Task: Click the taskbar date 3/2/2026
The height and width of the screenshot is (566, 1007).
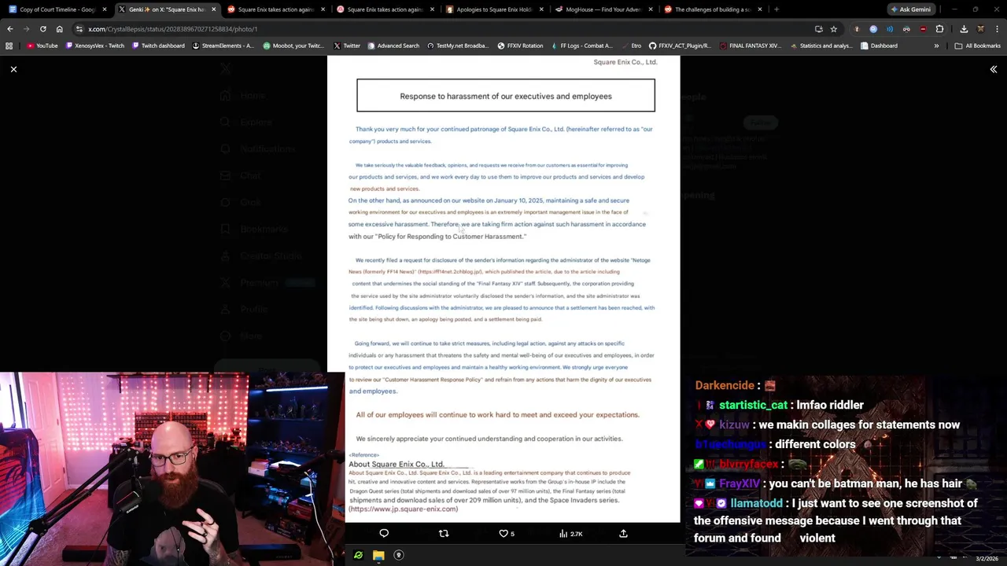Action: (987, 559)
